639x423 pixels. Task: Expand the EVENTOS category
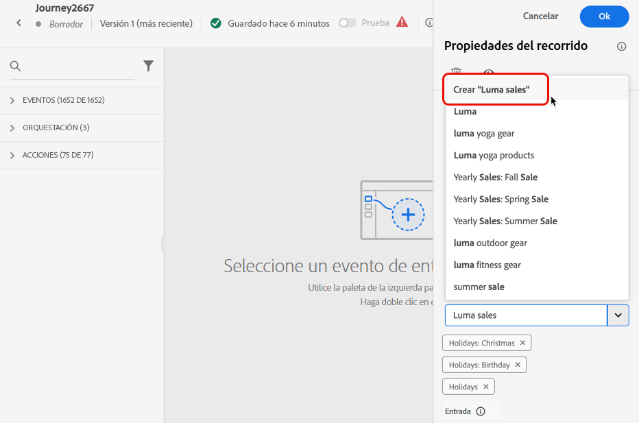(82, 100)
